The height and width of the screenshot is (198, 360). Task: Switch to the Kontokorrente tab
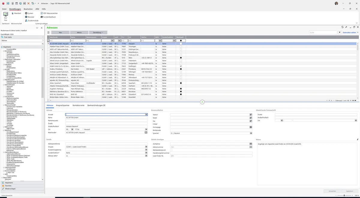pyautogui.click(x=79, y=106)
